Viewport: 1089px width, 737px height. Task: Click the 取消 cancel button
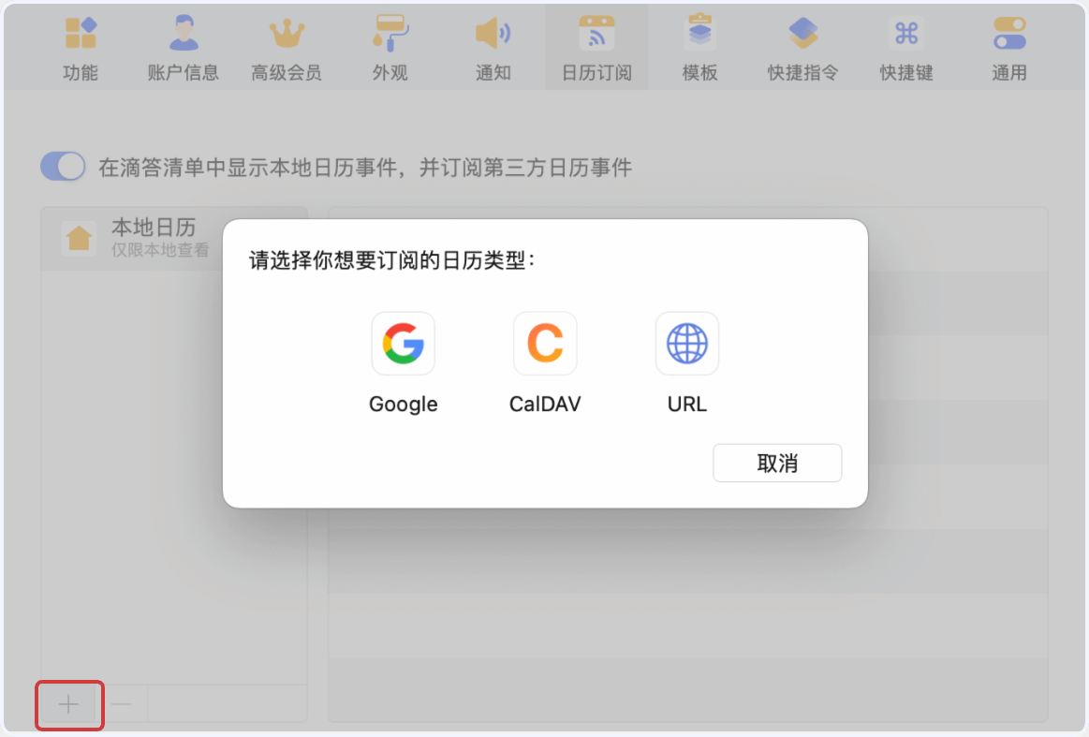coord(777,463)
